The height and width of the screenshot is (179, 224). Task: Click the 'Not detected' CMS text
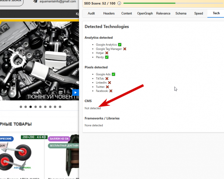coord(93,108)
